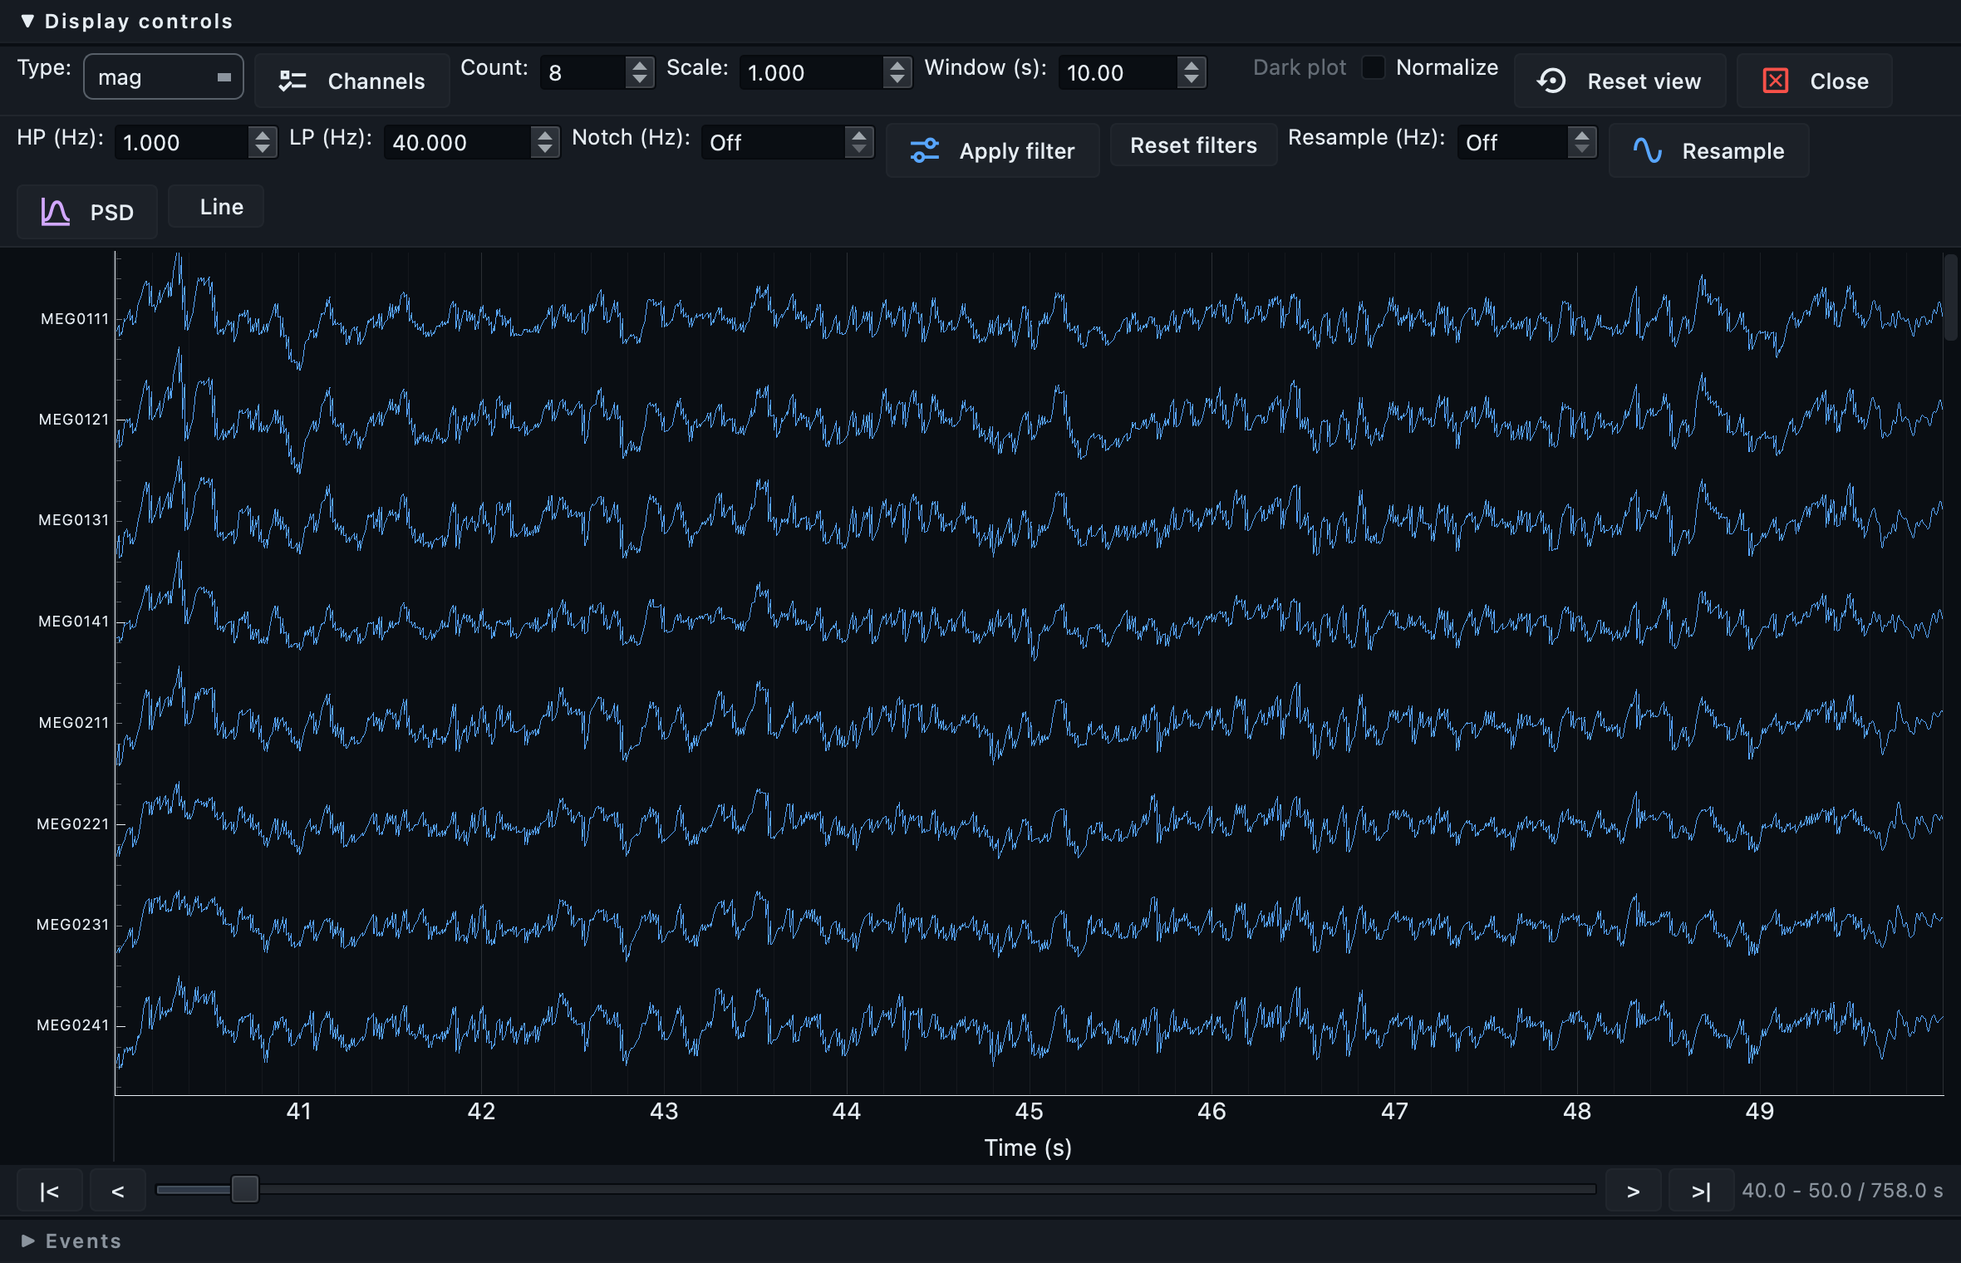1961x1263 pixels.
Task: Click the Reset view button
Action: (1619, 81)
